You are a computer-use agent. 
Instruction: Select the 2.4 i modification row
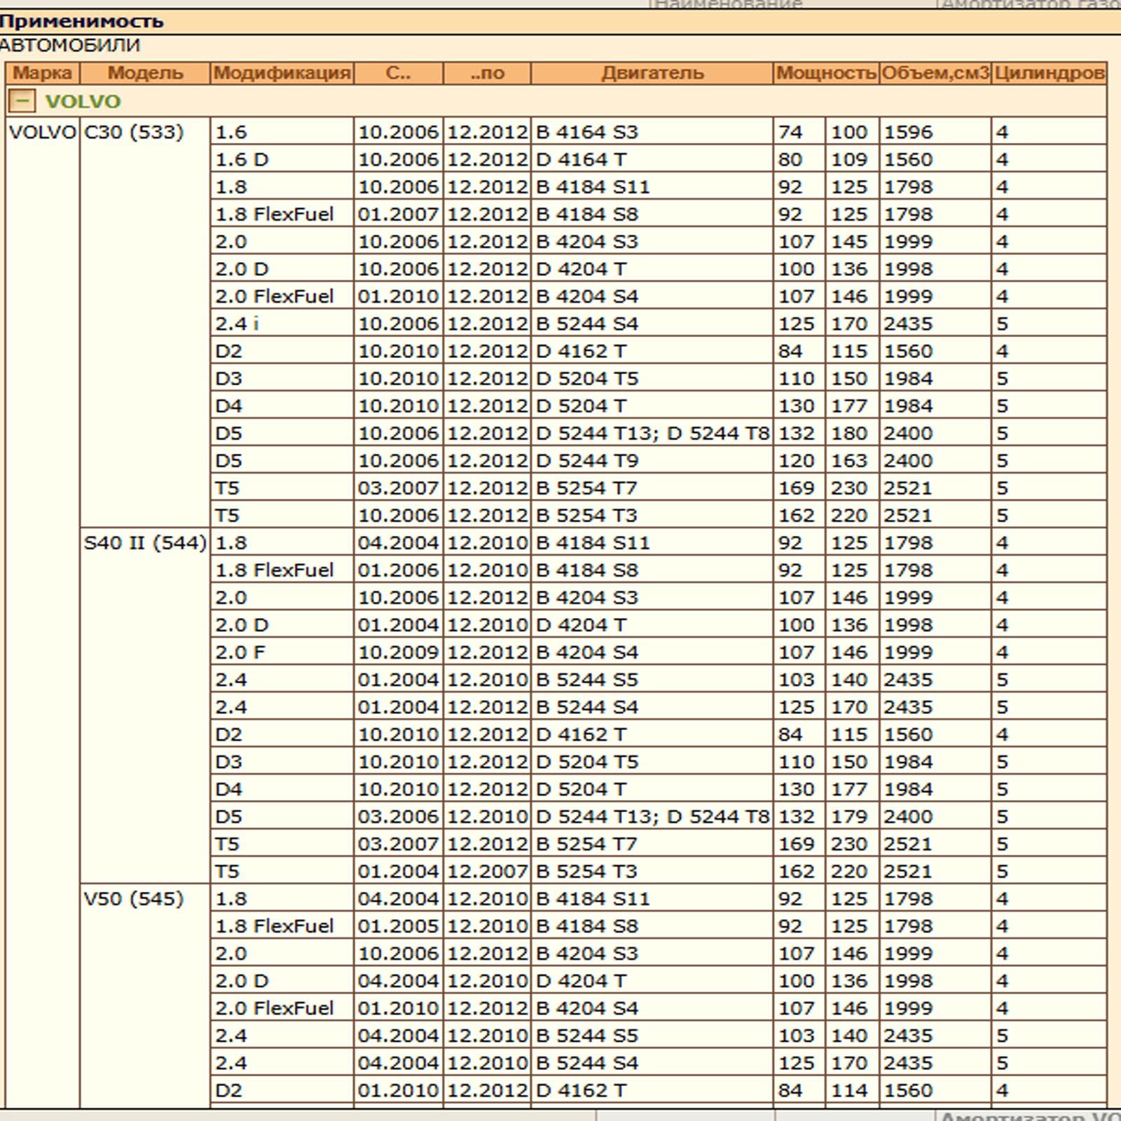[x=237, y=324]
